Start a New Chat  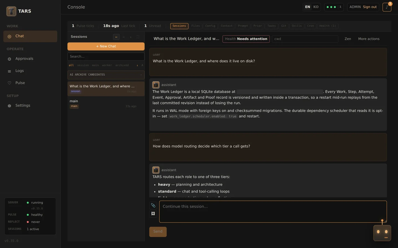(x=106, y=46)
